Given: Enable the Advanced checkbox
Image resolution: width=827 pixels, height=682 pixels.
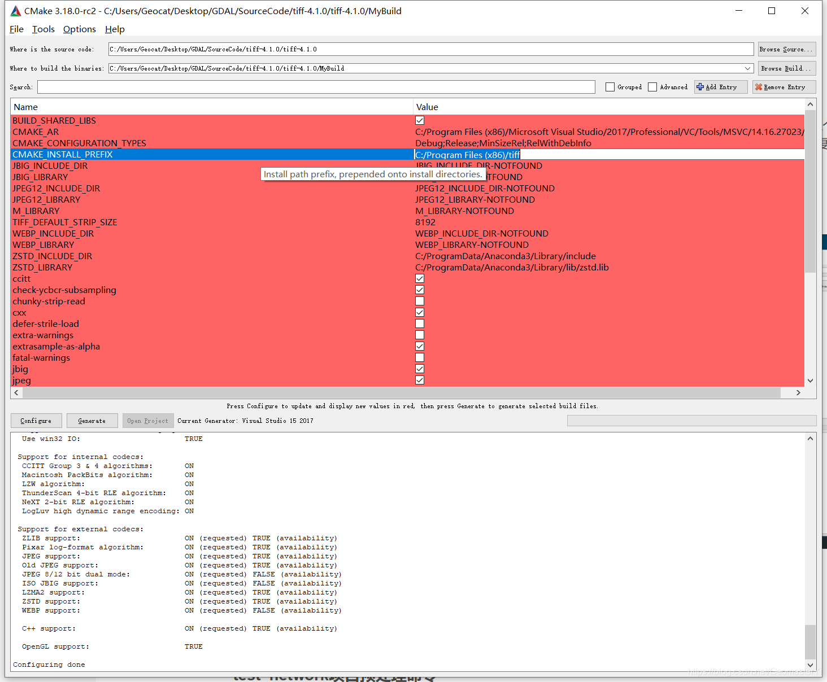Looking at the screenshot, I should click(652, 87).
